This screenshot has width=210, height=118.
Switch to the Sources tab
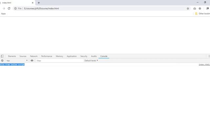pyautogui.click(x=23, y=56)
